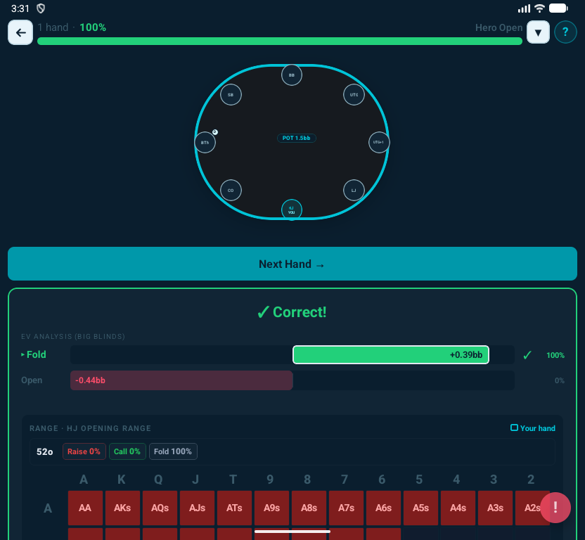Click the Next Hand button
The width and height of the screenshot is (585, 540).
292,264
